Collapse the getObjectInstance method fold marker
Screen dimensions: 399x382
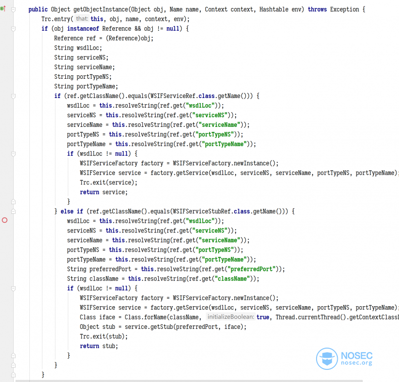[14, 10]
